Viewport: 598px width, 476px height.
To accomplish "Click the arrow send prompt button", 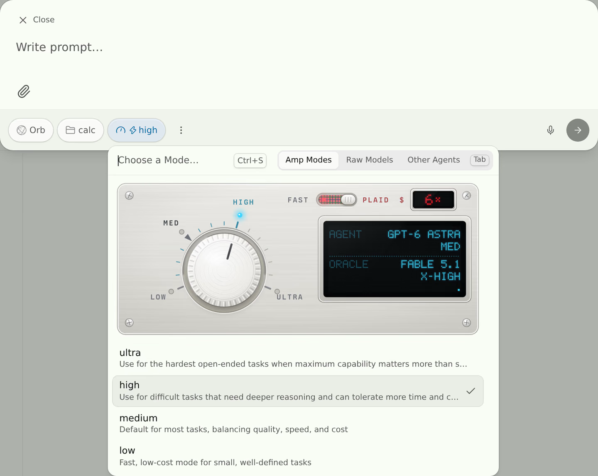I will [578, 130].
